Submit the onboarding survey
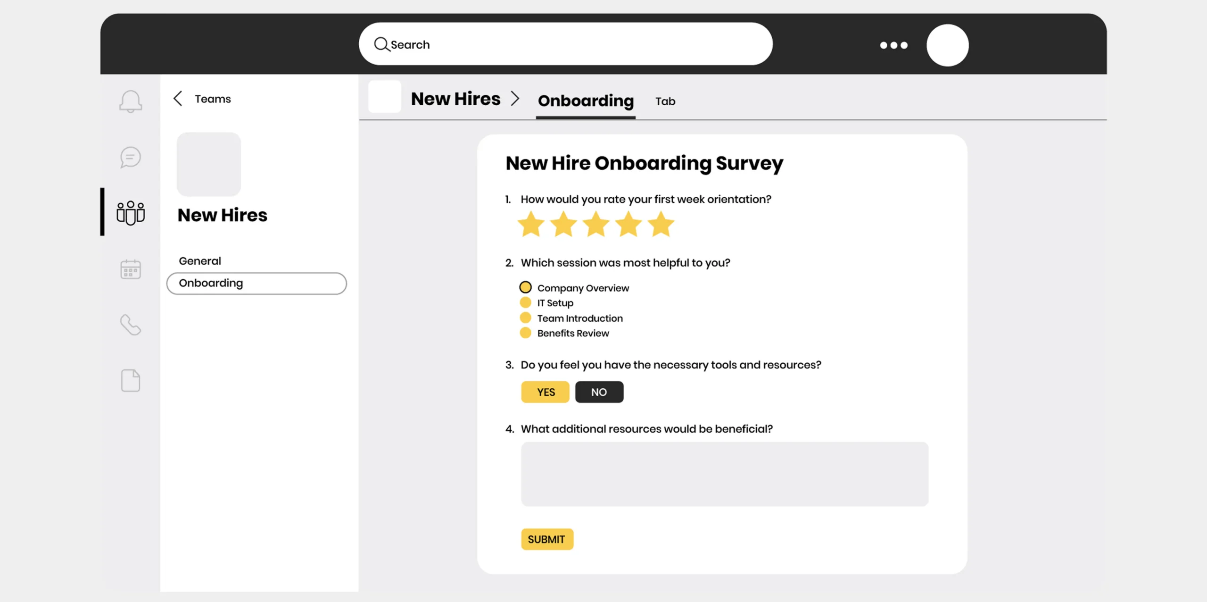 pos(547,539)
